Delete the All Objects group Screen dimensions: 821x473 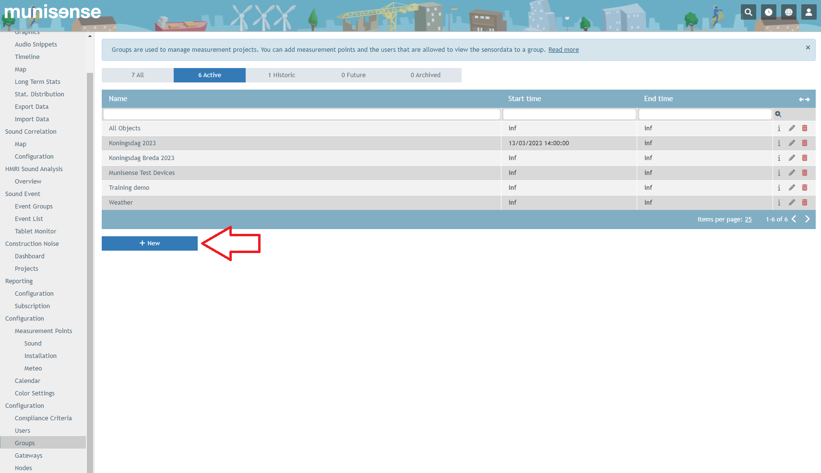tap(805, 128)
